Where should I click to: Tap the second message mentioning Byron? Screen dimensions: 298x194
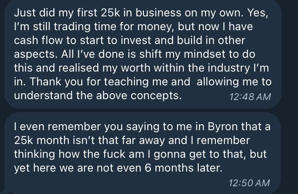pyautogui.click(x=143, y=153)
